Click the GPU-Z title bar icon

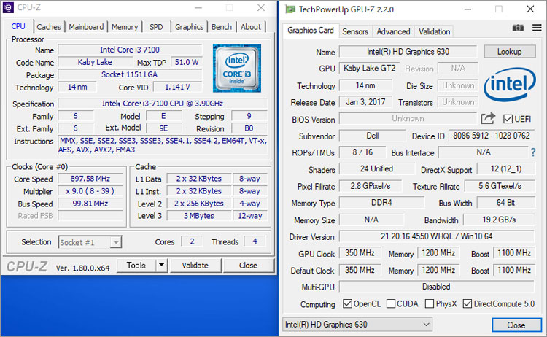pyautogui.click(x=290, y=9)
